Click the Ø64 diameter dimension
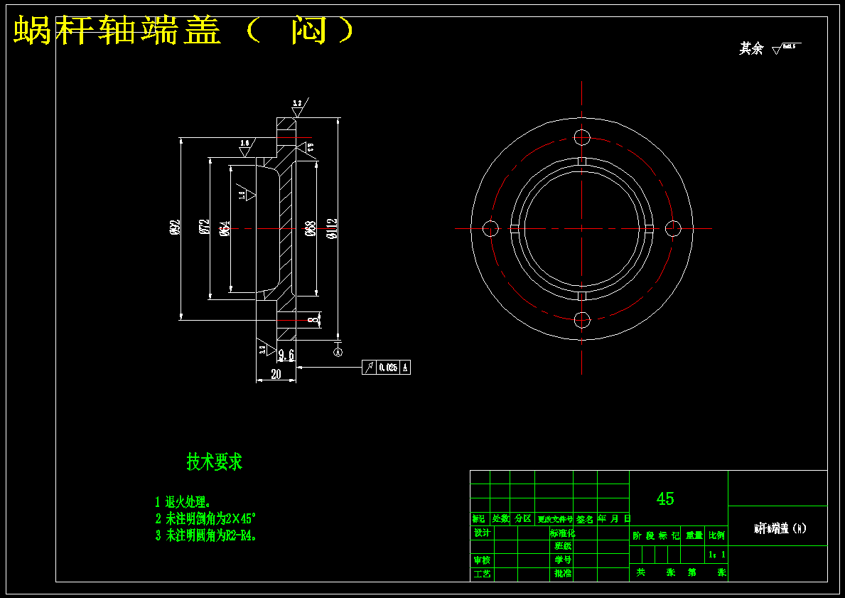The height and width of the screenshot is (598, 845). point(224,229)
